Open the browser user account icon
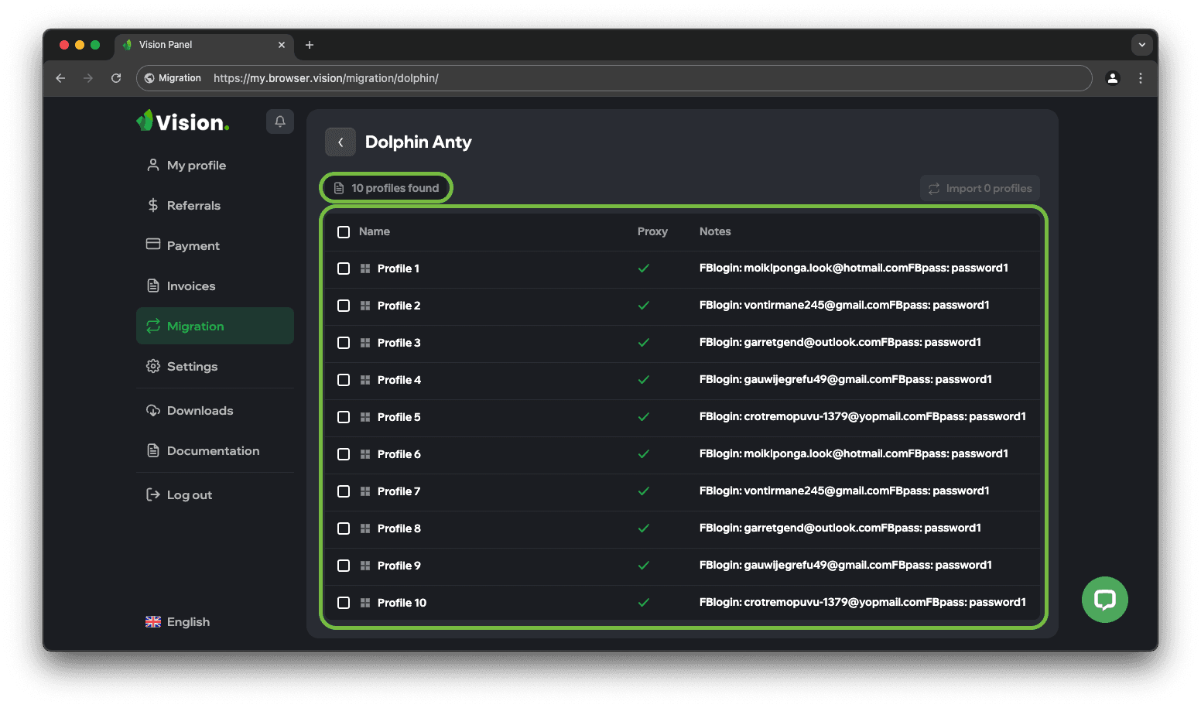The height and width of the screenshot is (708, 1201). pos(1112,78)
